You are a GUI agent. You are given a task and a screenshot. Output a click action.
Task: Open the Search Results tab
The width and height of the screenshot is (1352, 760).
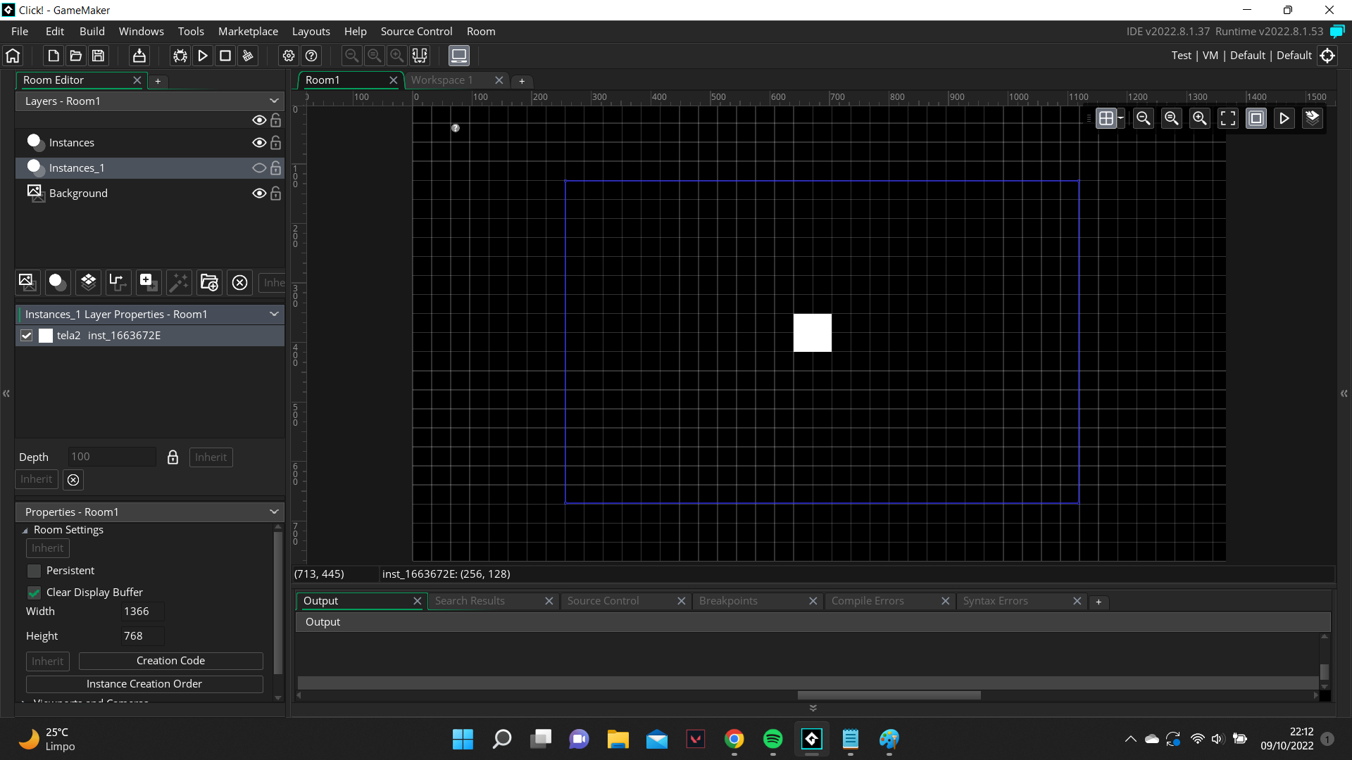pos(470,601)
